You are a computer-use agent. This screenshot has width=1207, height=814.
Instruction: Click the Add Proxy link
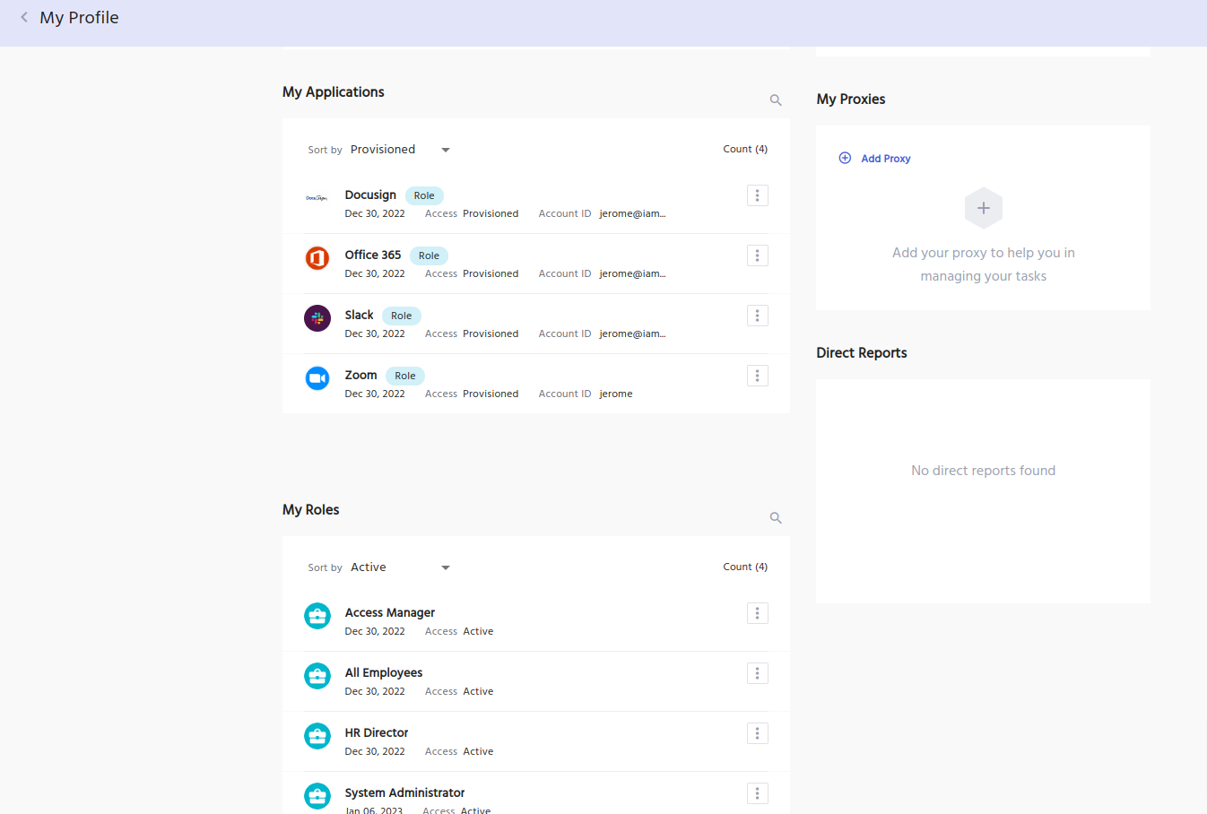click(884, 159)
